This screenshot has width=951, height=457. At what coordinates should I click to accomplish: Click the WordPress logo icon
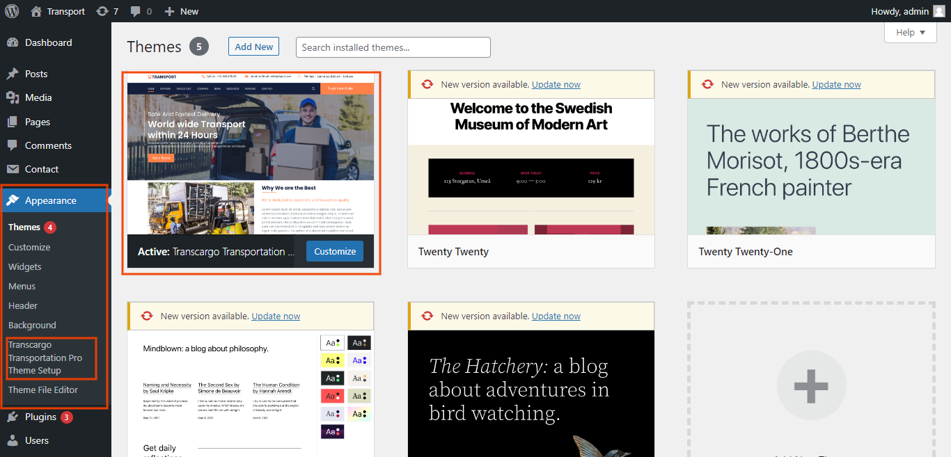click(11, 11)
